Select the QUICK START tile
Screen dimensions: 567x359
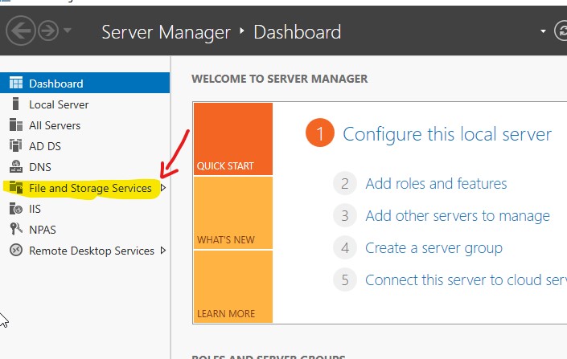click(x=233, y=139)
